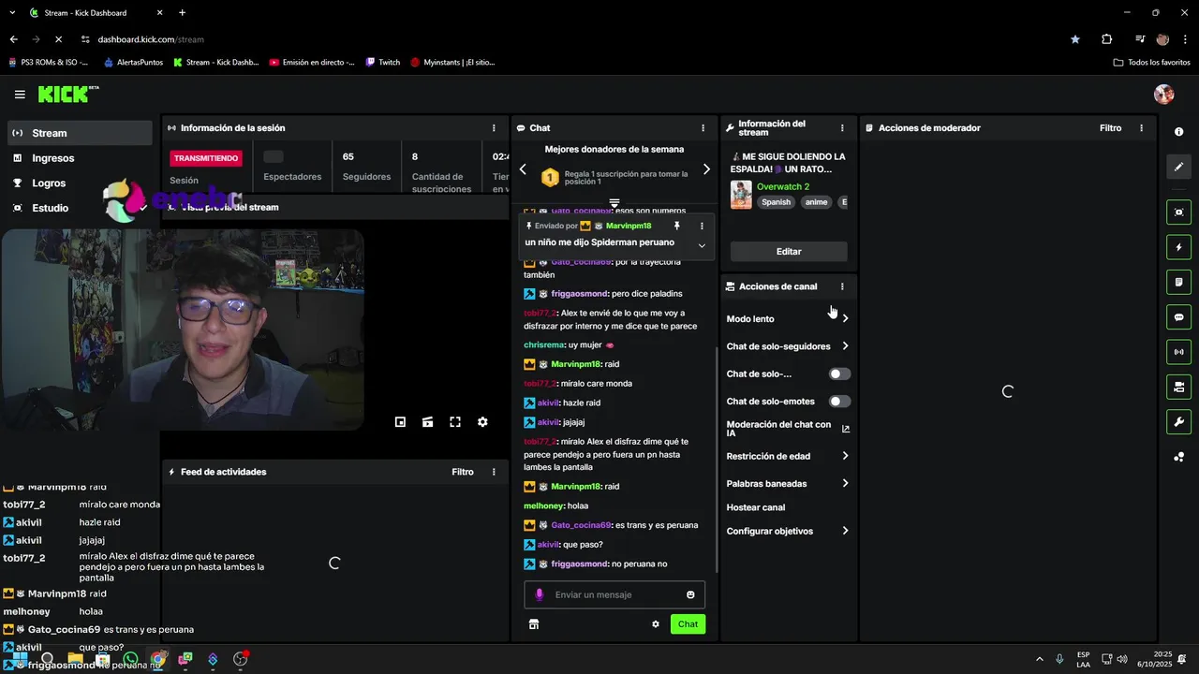This screenshot has height=674, width=1199.
Task: Open Información del stream options menu
Action: tap(842, 128)
